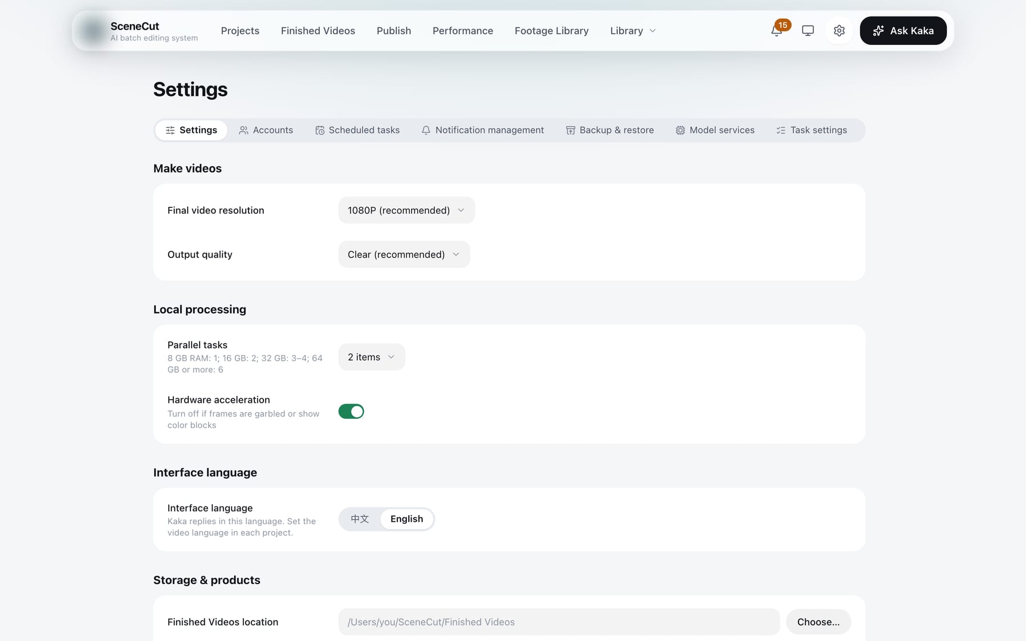Click the monitor display icon in header
The image size is (1026, 641).
pyautogui.click(x=808, y=31)
